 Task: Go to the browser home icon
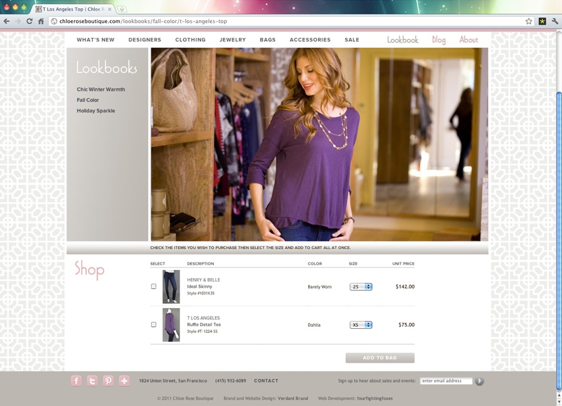(41, 21)
